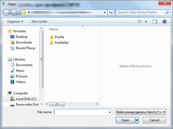Image resolution: width=173 pixels, height=129 pixels.
Task: Toggle the preview pane button
Action: pyautogui.click(x=155, y=22)
